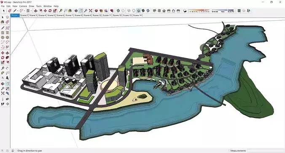The height and width of the screenshot is (153, 285).
Task: Toggle X-Ray face style
Action: pos(118,11)
